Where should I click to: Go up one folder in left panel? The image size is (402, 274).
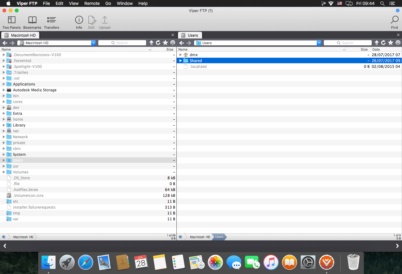(151, 43)
